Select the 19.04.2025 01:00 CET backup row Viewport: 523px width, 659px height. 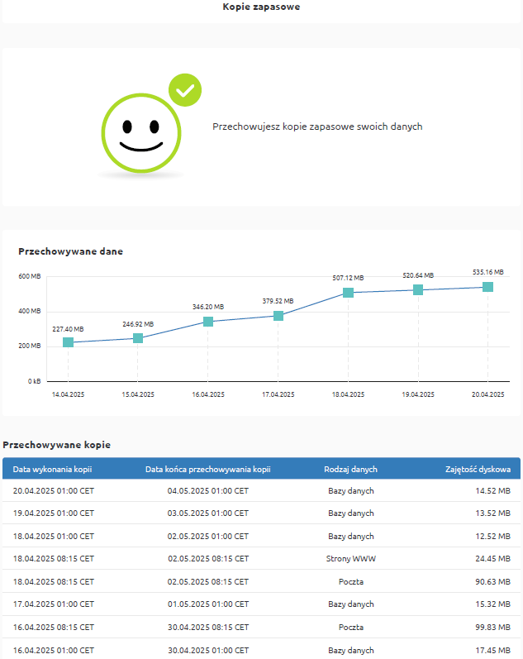[x=261, y=513]
